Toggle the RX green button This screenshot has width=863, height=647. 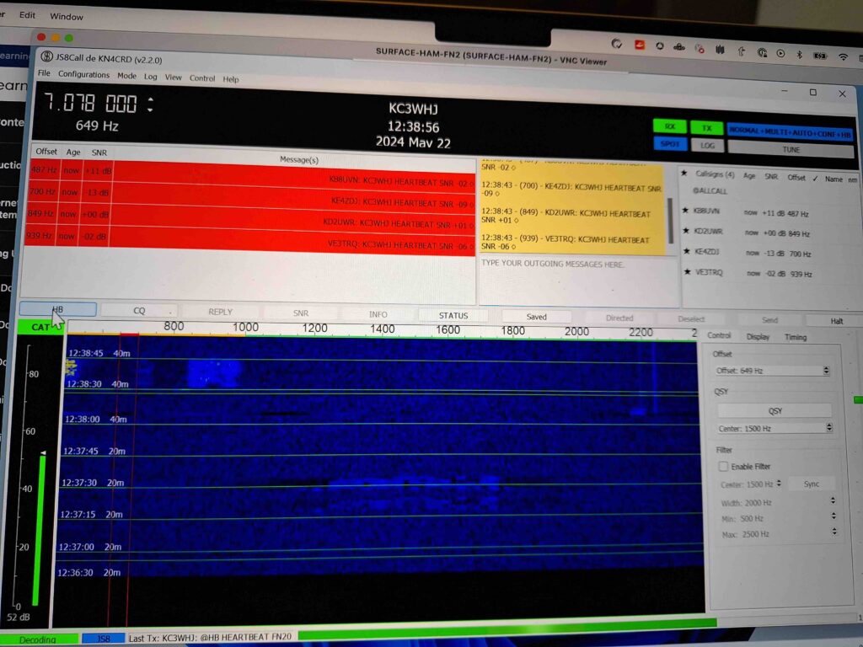point(669,126)
